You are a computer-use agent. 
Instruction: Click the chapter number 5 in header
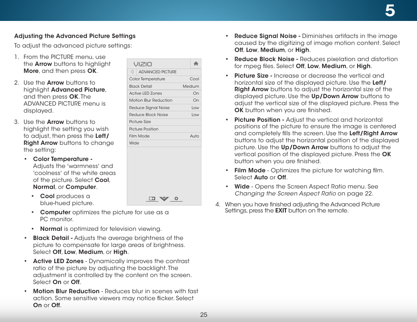(x=390, y=11)
